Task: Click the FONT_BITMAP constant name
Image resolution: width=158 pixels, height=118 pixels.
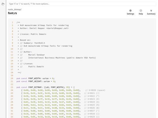Action: (x=35, y=87)
